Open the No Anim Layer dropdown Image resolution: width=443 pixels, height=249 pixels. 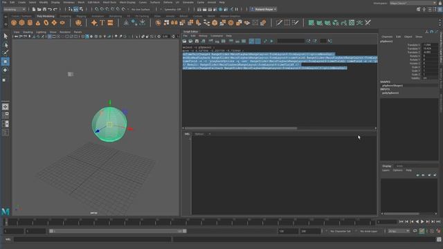tap(369, 231)
